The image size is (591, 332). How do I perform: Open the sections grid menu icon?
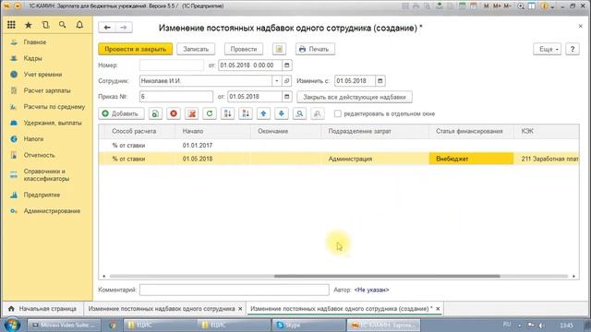click(x=11, y=25)
